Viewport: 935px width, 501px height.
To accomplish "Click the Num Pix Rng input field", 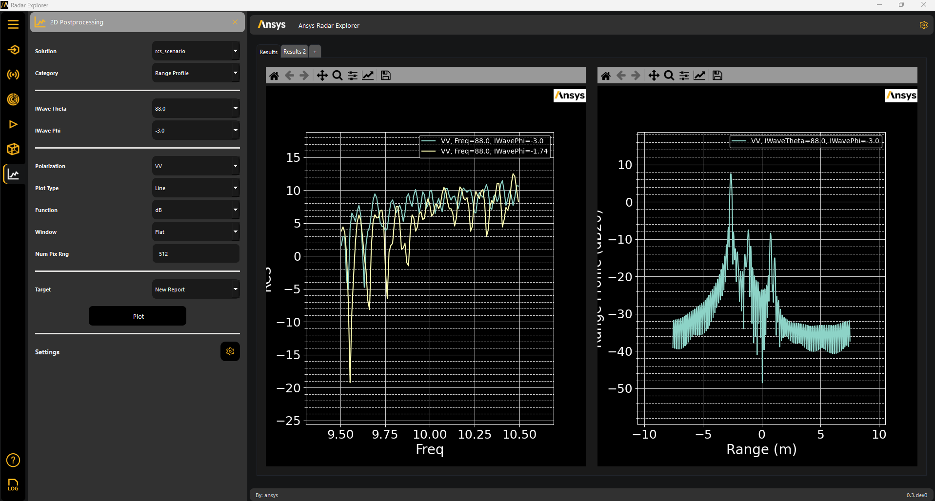I will coord(196,254).
